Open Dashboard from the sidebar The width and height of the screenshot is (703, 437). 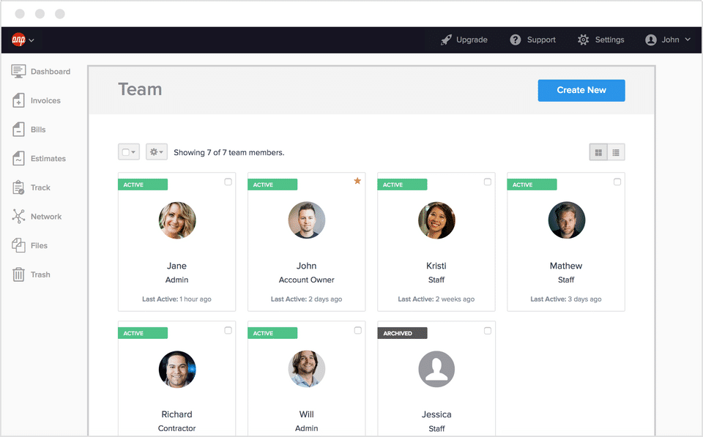click(51, 71)
